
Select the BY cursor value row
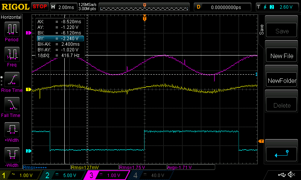tap(60, 38)
